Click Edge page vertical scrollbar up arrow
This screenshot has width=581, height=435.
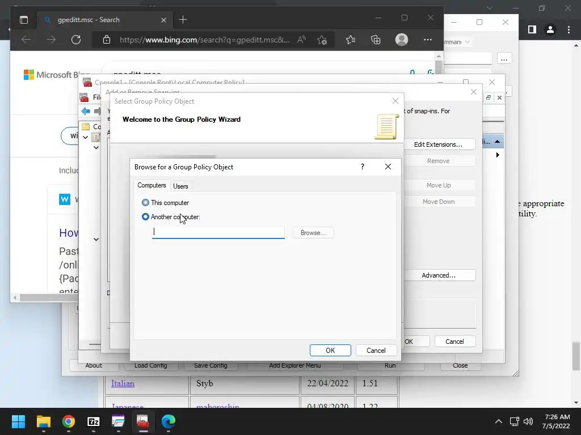(439, 56)
